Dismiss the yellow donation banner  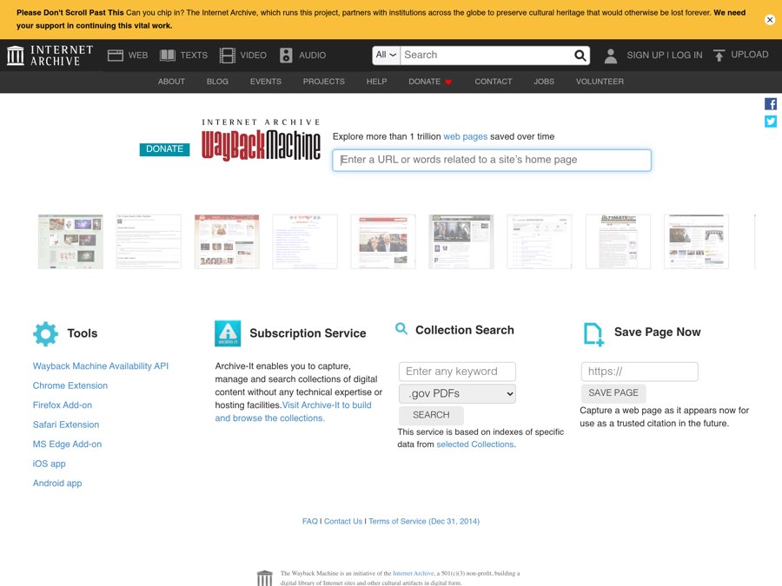[770, 20]
